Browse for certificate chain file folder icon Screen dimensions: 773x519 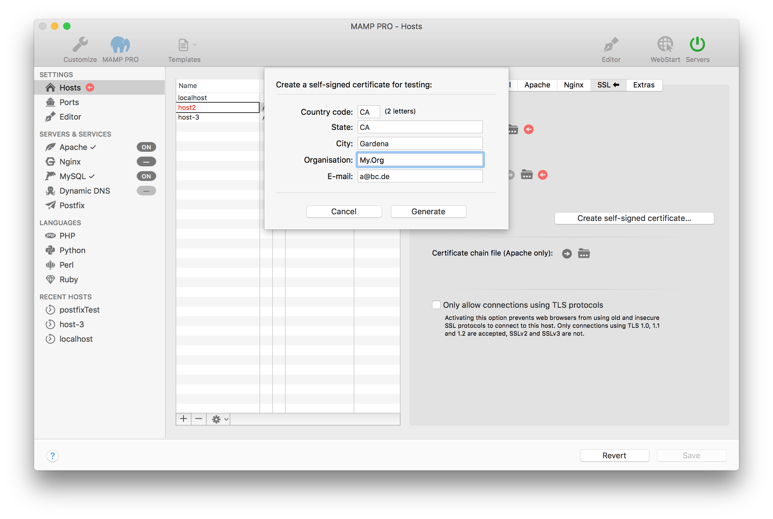pyautogui.click(x=583, y=253)
